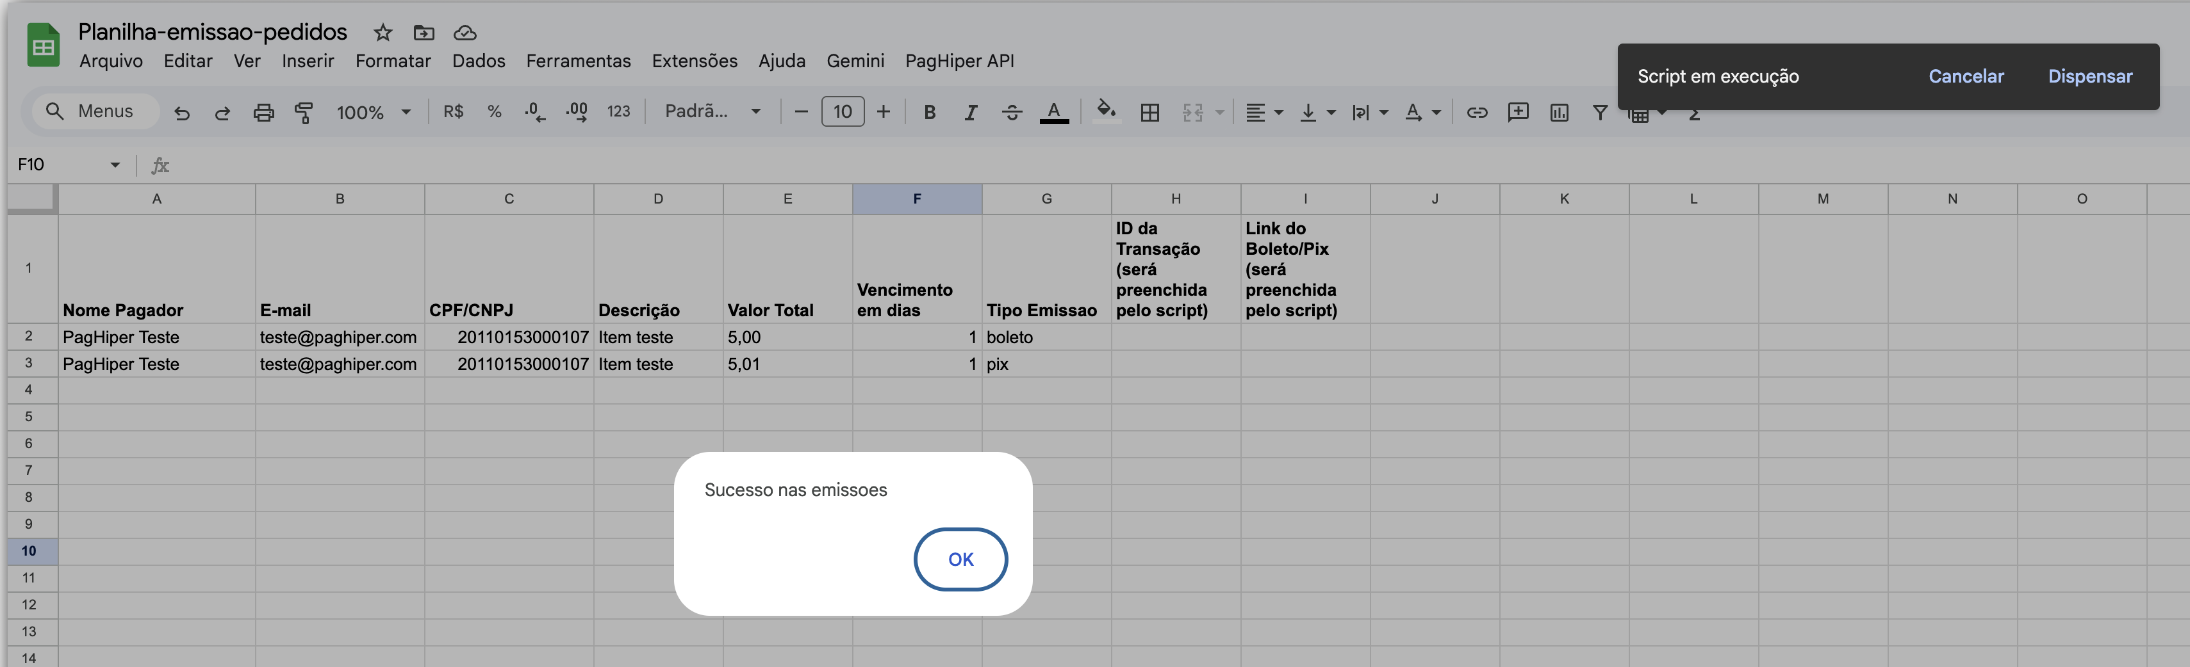The image size is (2190, 667).
Task: Click the Google Sheets home icon
Action: (x=44, y=45)
